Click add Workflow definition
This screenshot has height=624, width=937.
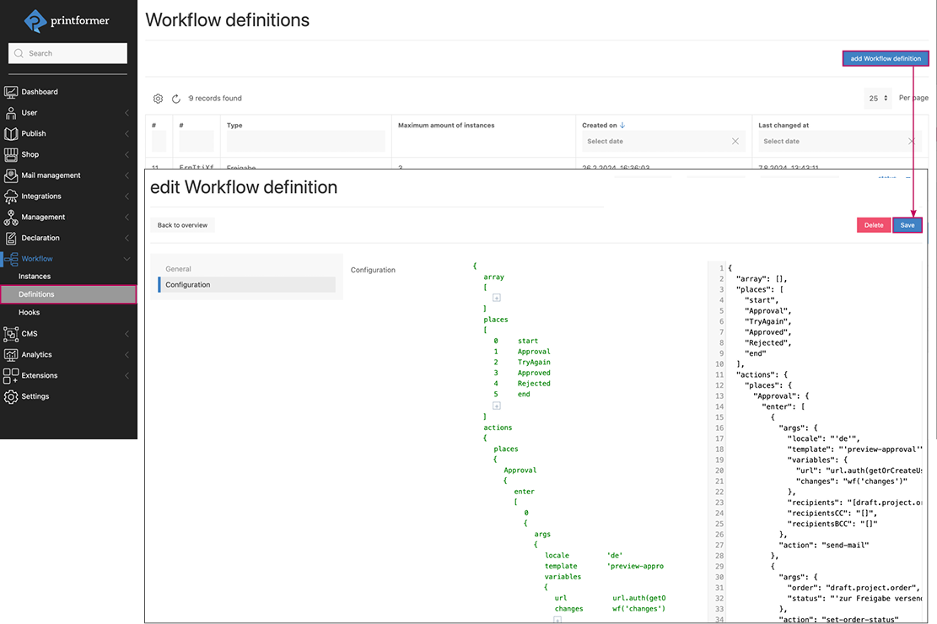886,58
